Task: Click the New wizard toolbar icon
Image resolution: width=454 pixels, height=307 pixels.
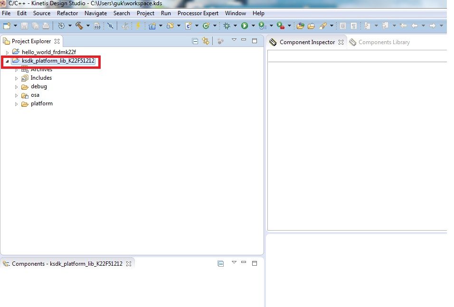Action: tap(7, 26)
